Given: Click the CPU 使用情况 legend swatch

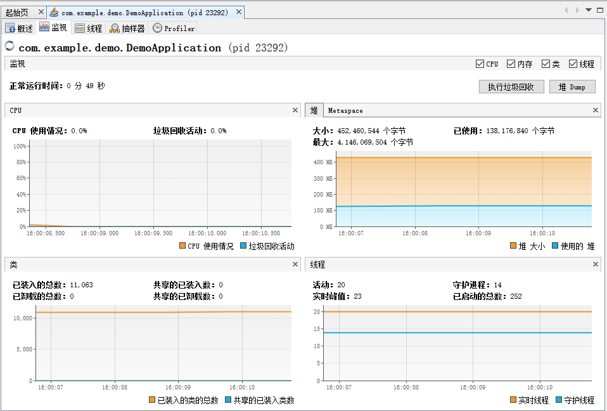Looking at the screenshot, I should [182, 245].
